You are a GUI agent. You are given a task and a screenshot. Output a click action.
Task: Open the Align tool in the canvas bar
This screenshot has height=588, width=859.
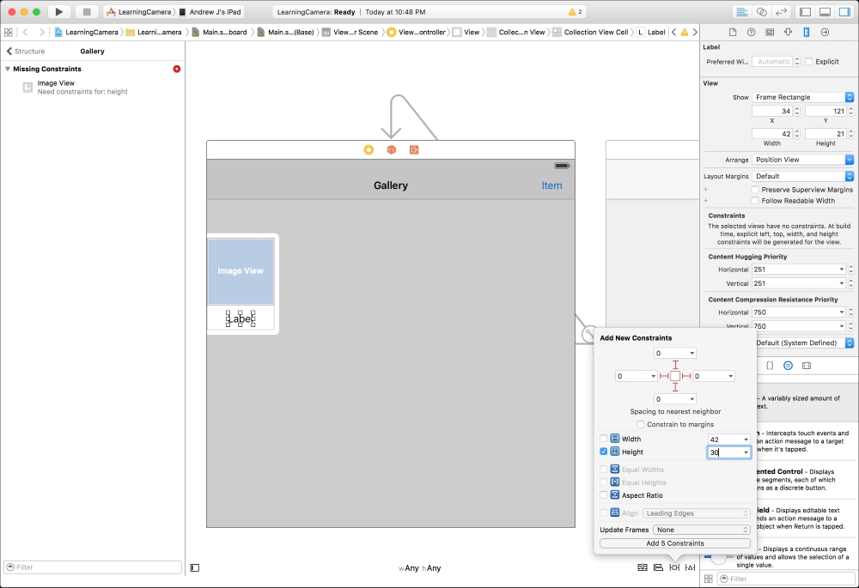coord(657,567)
